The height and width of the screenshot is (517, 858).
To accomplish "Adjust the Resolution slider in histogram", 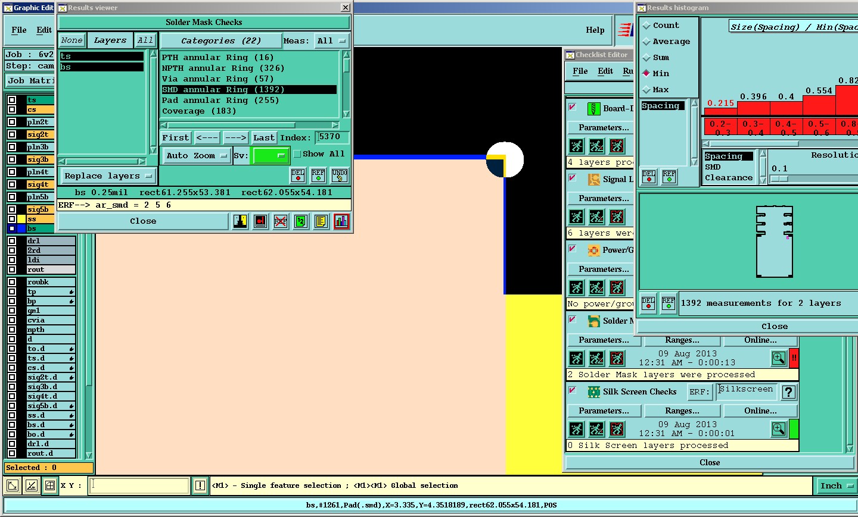I will 779,178.
